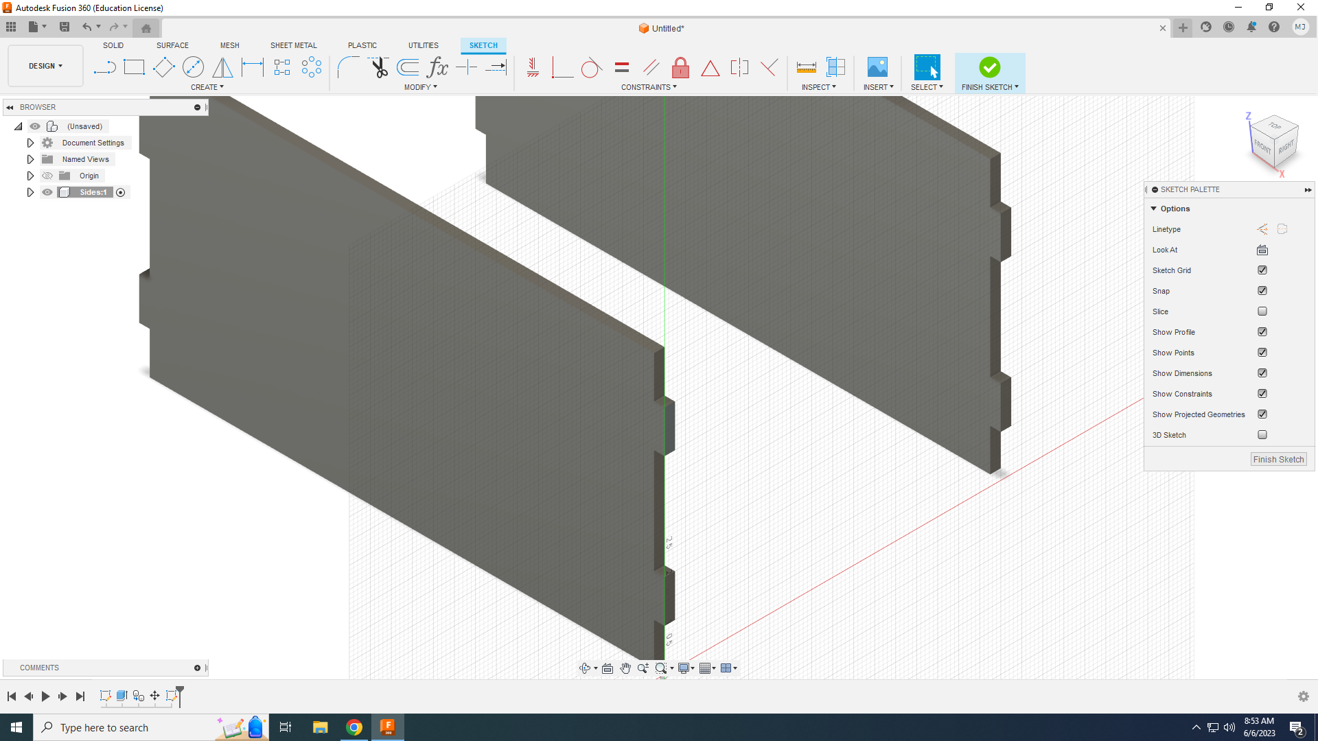Expand the Named Views tree item
This screenshot has height=741, width=1318.
[x=30, y=159]
